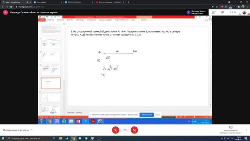
Task: Open the Chrome profile avatar
Action: (x=243, y=7)
